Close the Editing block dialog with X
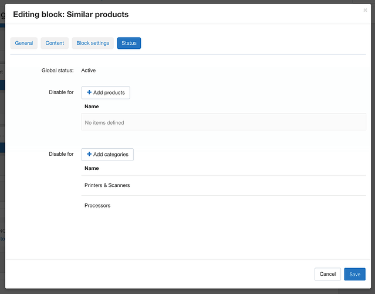Viewport: 375px width, 294px height. [x=365, y=10]
